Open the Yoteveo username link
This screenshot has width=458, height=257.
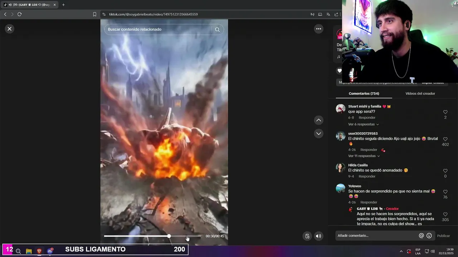point(355,186)
